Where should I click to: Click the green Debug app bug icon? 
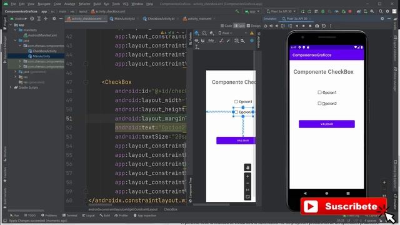[323, 11]
